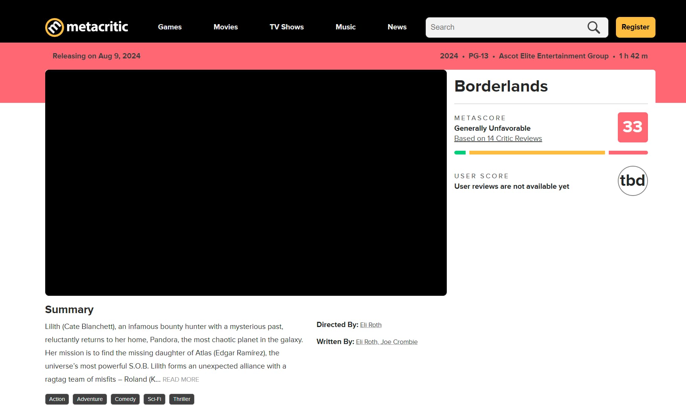Image resolution: width=686 pixels, height=419 pixels.
Task: Click the tbd user score circle
Action: click(633, 181)
